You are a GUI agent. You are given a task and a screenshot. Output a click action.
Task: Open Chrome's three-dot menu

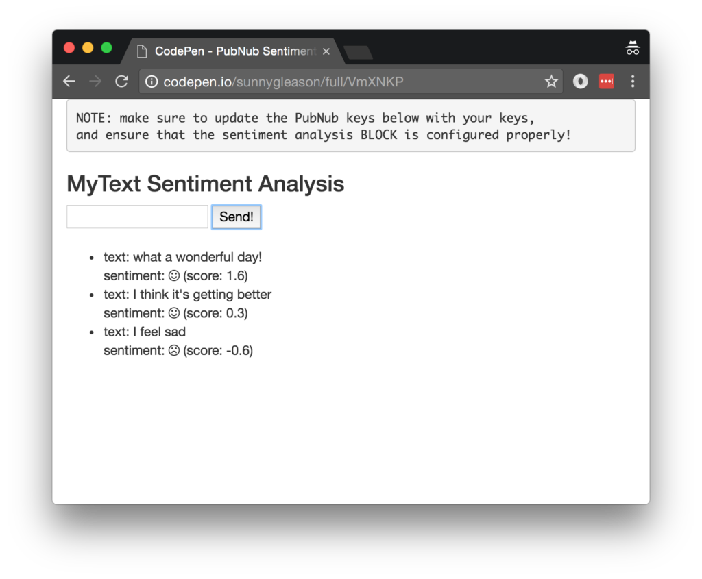point(632,81)
